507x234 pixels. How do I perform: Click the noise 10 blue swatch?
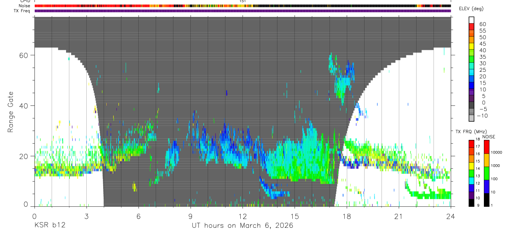[487, 187]
